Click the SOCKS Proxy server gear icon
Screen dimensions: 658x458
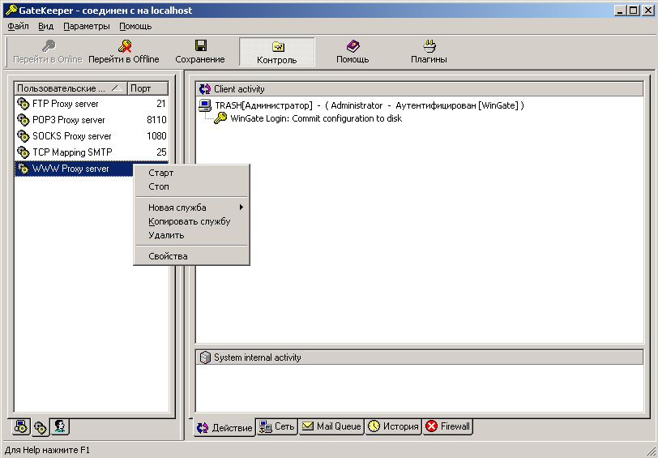[x=23, y=136]
